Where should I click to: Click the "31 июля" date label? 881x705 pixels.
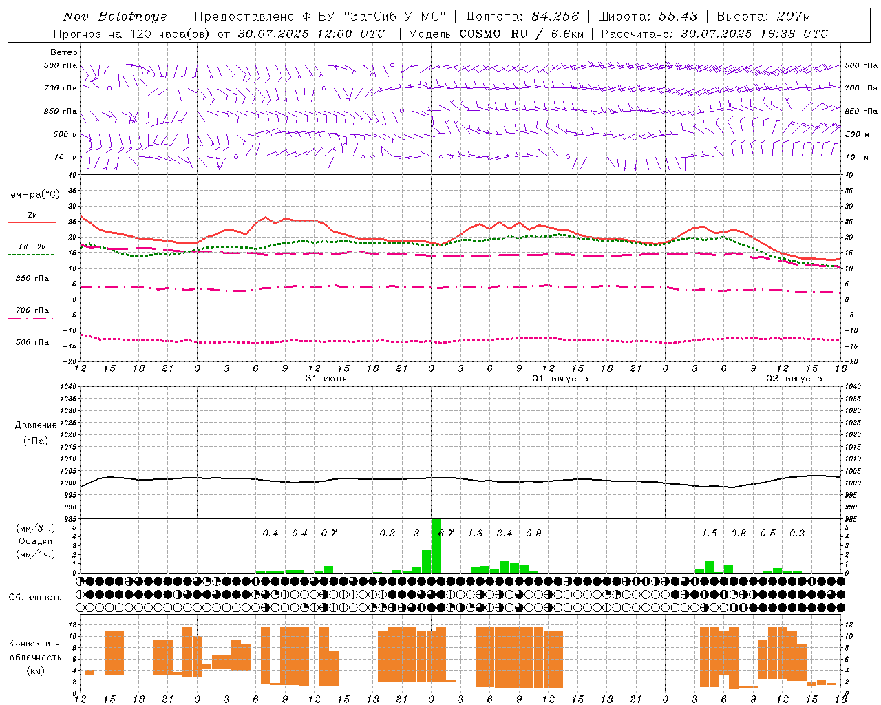pos(326,379)
